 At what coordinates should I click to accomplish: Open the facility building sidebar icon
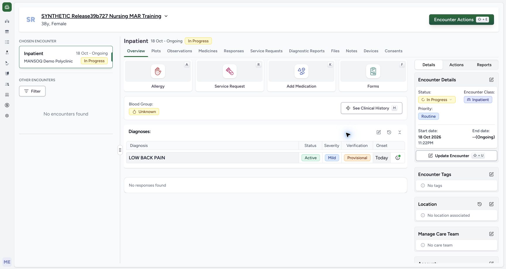(x=7, y=21)
